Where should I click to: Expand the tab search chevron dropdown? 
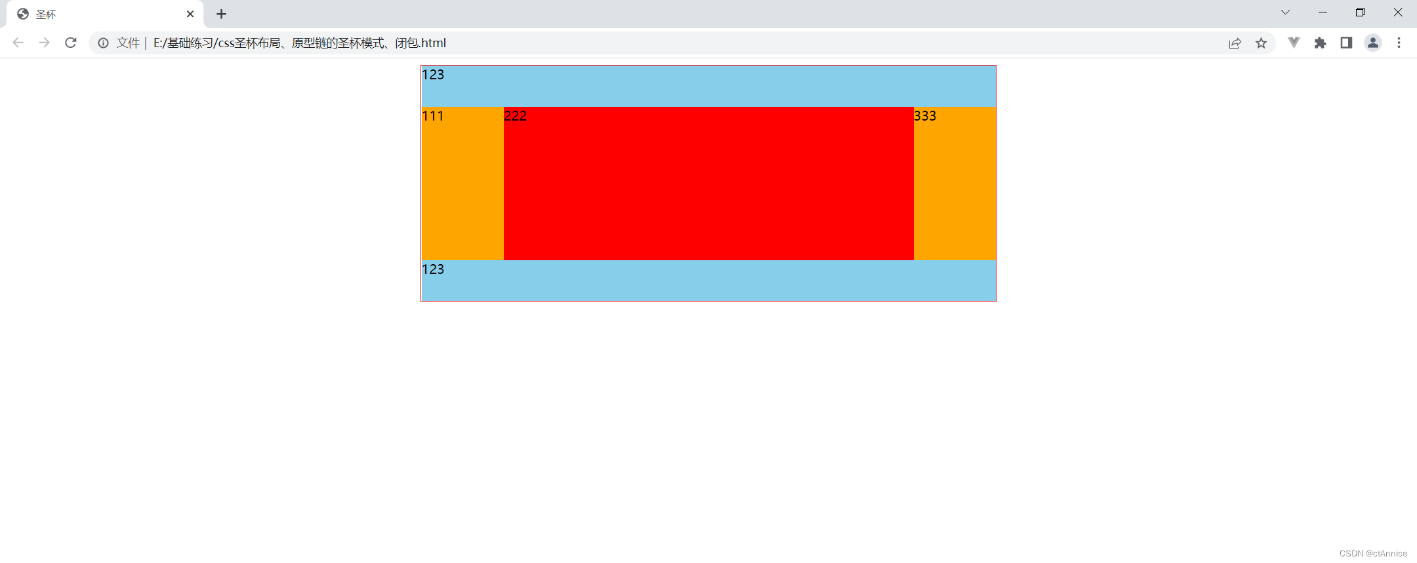(1285, 12)
